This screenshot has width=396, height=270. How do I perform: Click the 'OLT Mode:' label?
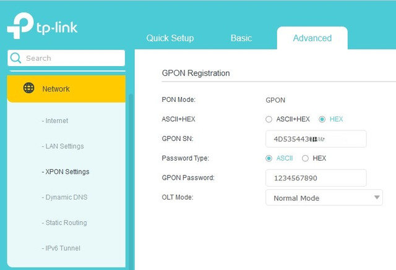tap(178, 197)
